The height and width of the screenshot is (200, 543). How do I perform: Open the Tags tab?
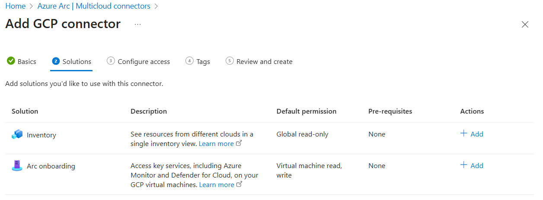click(203, 61)
